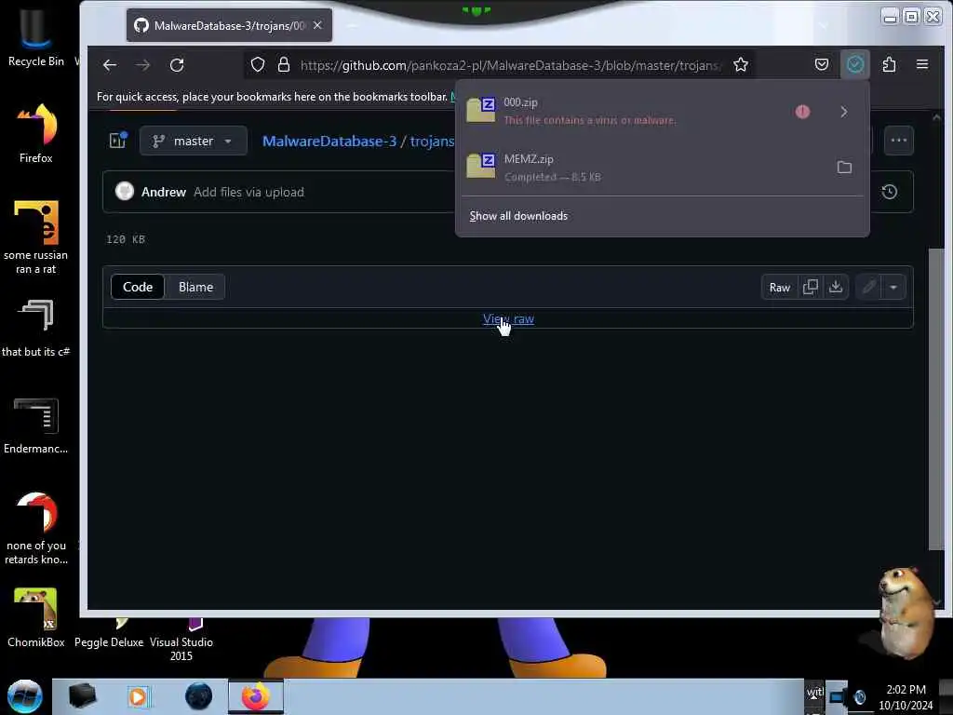
Task: Click the GitHub URL address bar
Action: pos(511,65)
